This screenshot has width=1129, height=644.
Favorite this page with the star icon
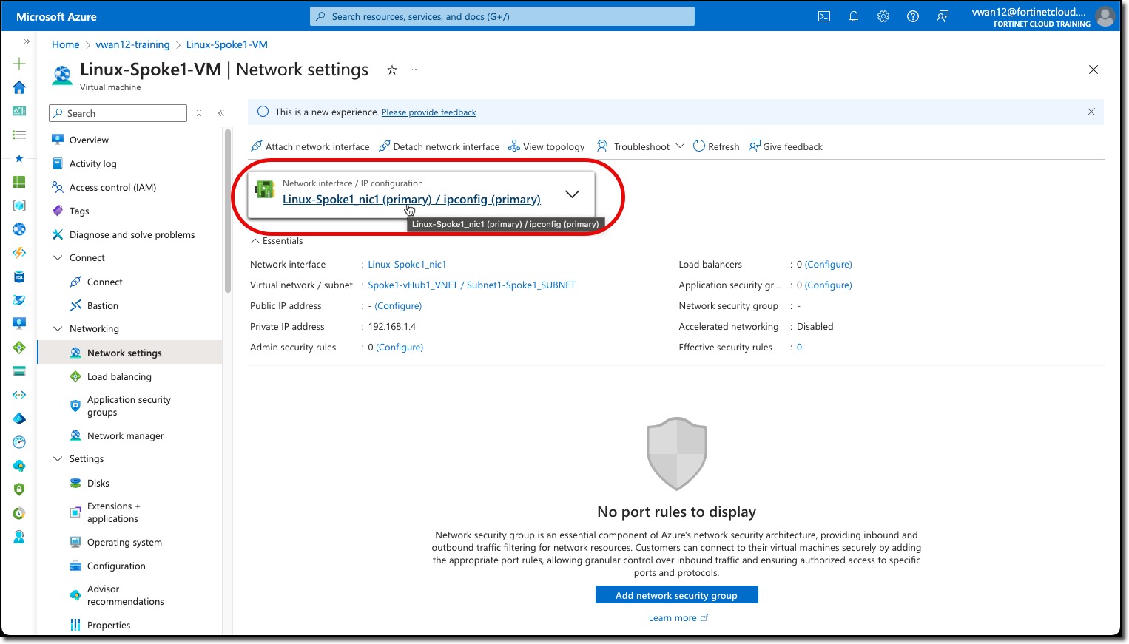point(392,70)
